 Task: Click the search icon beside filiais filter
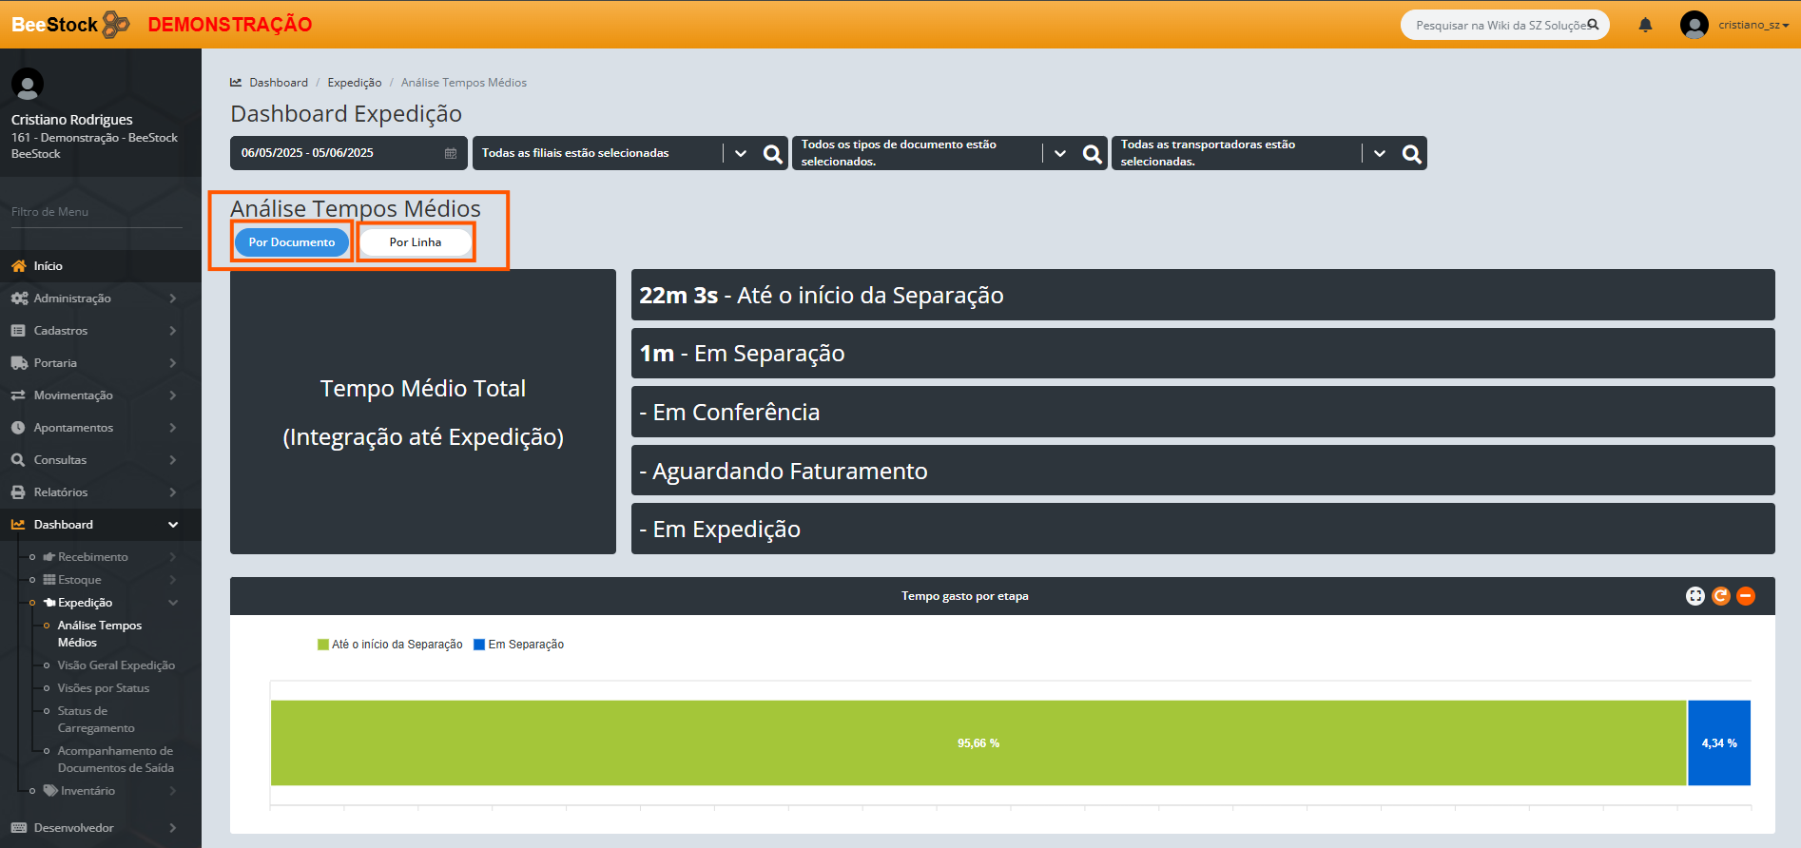773,153
